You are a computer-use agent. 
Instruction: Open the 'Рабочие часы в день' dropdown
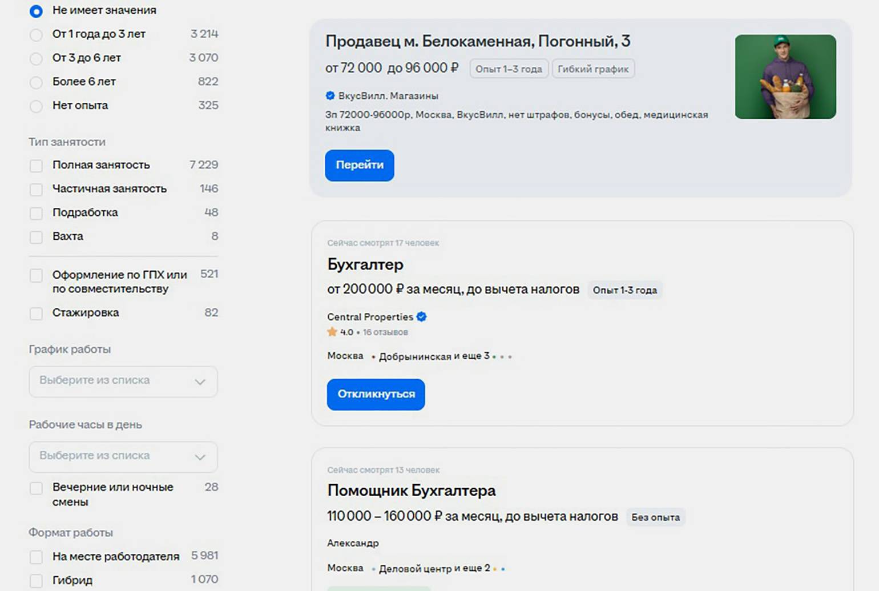tap(123, 456)
